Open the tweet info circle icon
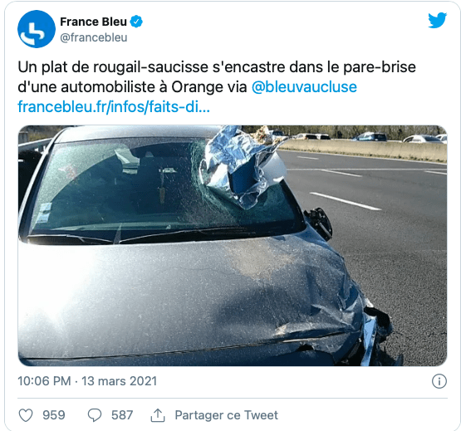The width and height of the screenshot is (461, 431). click(x=439, y=381)
